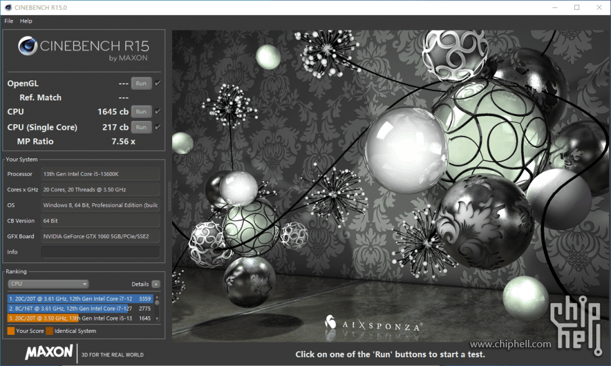Click the Processor field showing i5-13600K
Viewport: 611px width, 366px height.
pyautogui.click(x=100, y=174)
